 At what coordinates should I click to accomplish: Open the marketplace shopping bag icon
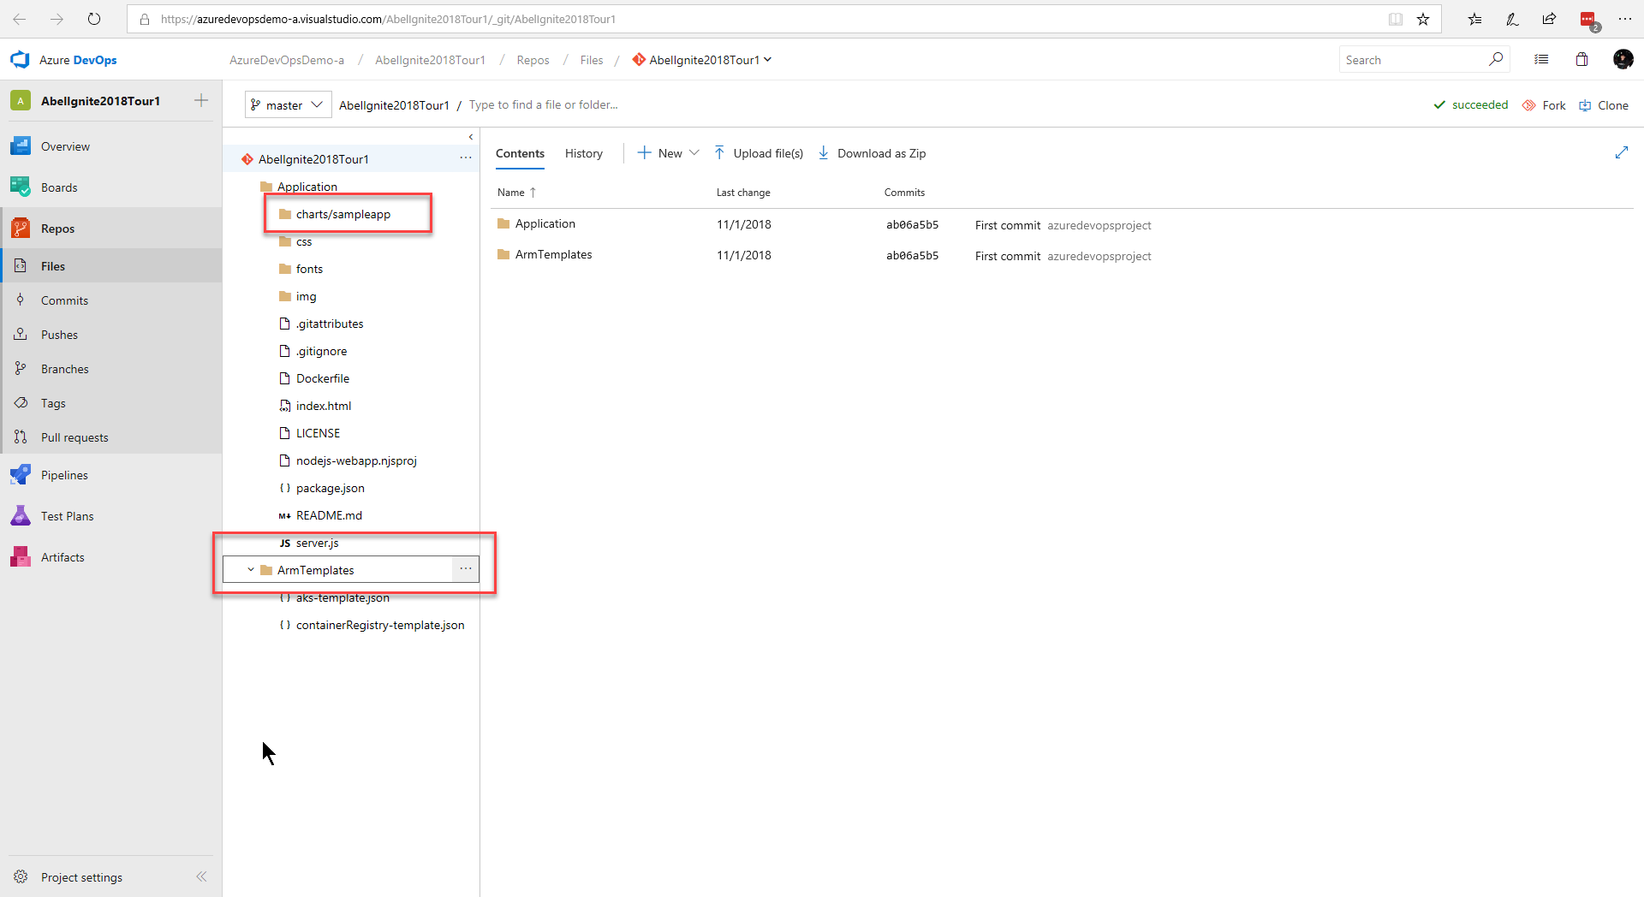point(1581,59)
